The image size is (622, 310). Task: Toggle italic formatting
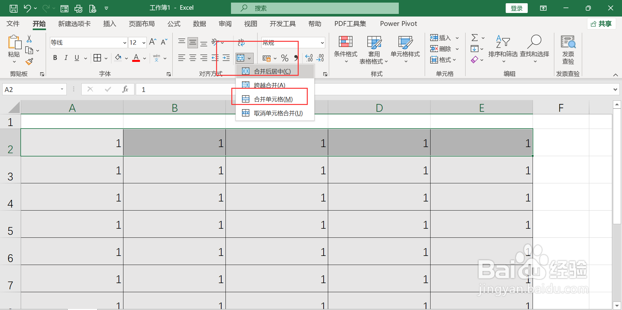[x=66, y=58]
